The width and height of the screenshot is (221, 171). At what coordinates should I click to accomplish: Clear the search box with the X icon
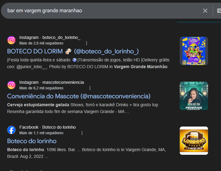(205, 11)
